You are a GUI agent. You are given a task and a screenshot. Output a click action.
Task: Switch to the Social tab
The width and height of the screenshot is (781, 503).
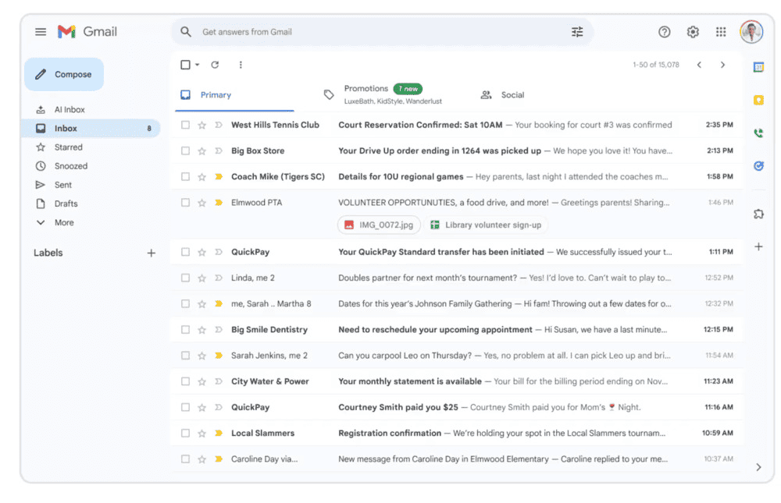pos(512,95)
